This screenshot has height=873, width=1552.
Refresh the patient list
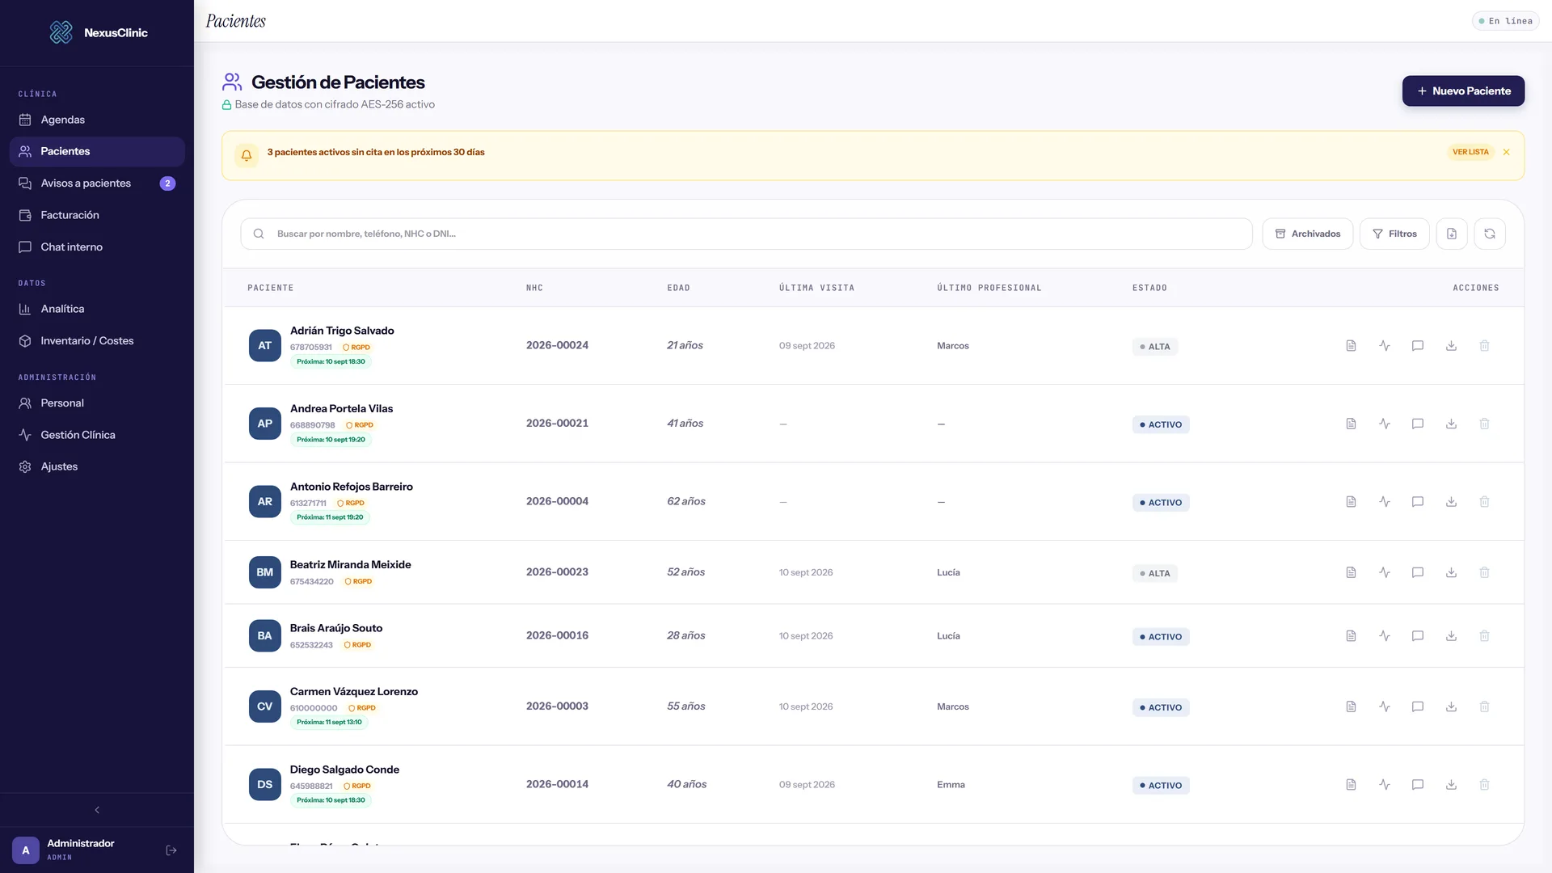coord(1490,234)
